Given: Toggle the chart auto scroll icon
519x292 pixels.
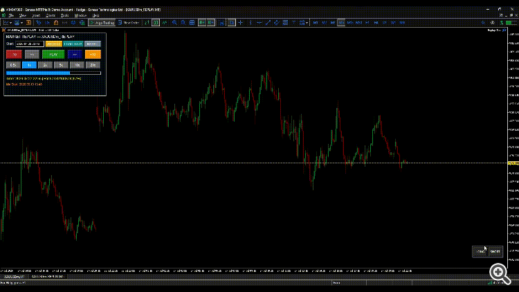Looking at the screenshot, I should click(202, 23).
